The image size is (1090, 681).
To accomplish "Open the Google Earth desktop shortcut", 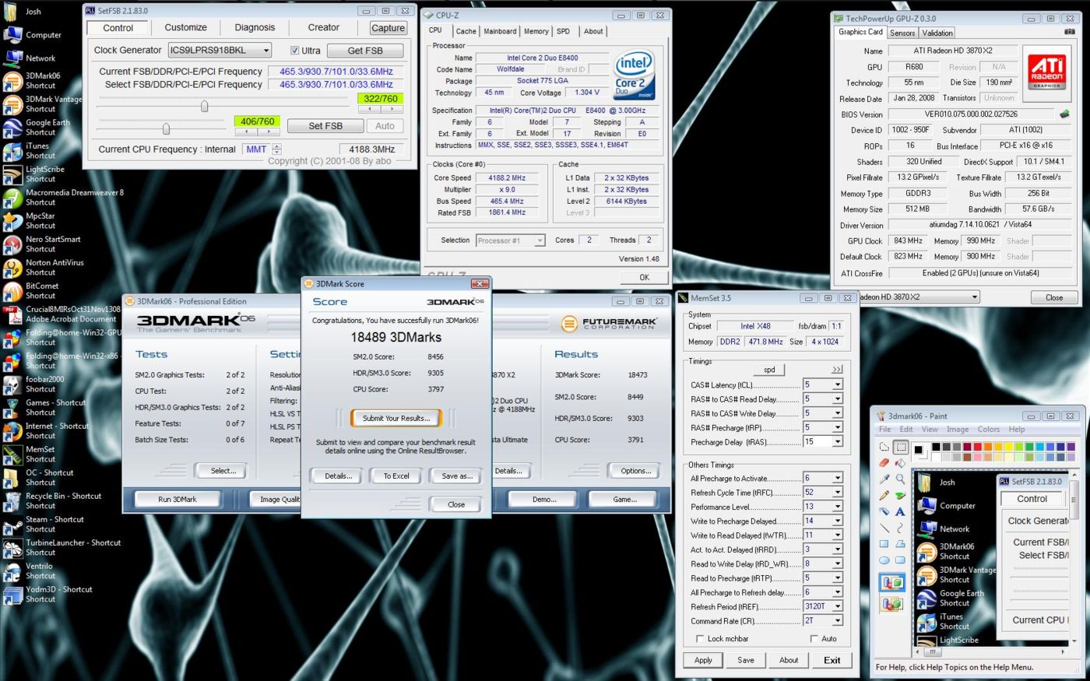I will pyautogui.click(x=37, y=127).
